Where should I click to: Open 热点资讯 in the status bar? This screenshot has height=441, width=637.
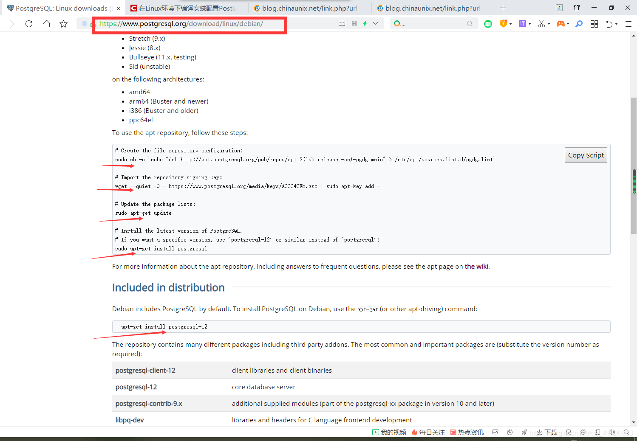click(467, 432)
